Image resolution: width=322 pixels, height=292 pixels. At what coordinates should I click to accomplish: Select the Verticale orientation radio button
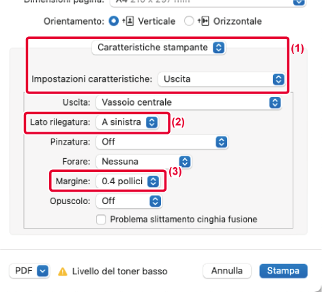click(x=114, y=21)
